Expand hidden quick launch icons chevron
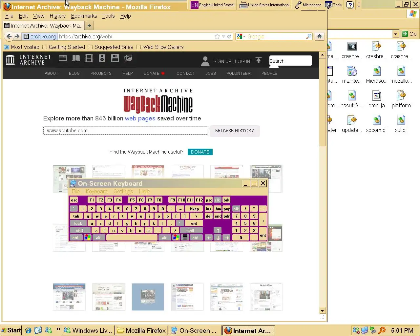The width and height of the screenshot is (420, 336). pyautogui.click(x=58, y=329)
